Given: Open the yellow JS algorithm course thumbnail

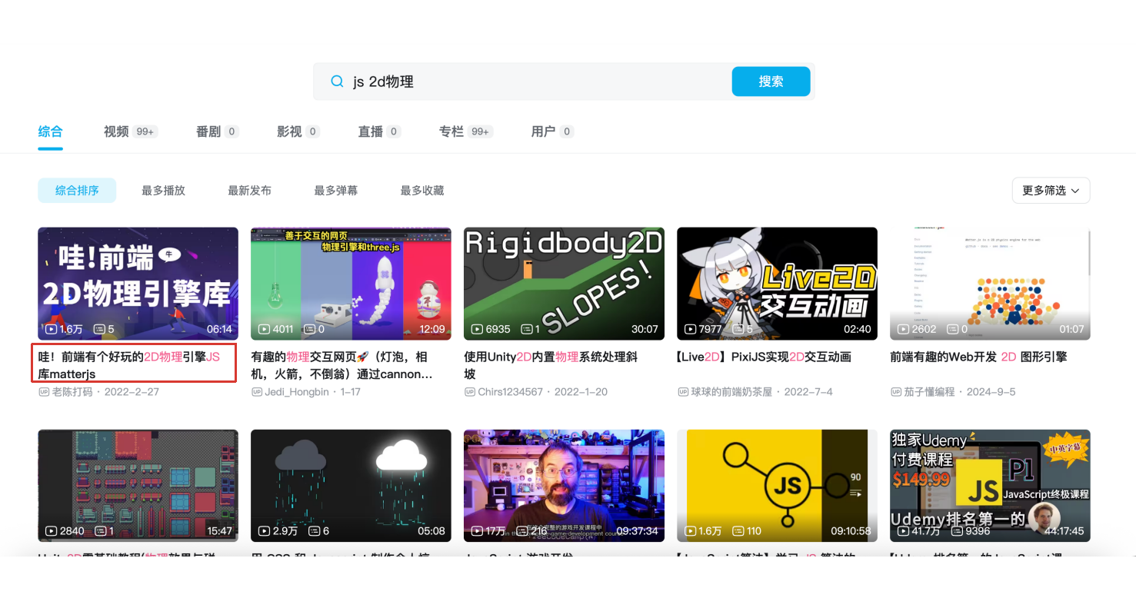Looking at the screenshot, I should 776,485.
